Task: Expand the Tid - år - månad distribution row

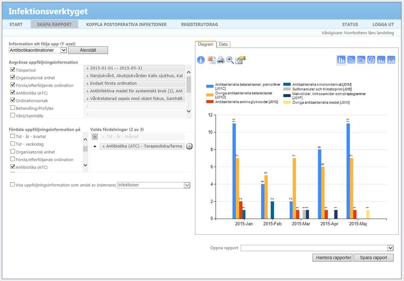Action: point(142,137)
